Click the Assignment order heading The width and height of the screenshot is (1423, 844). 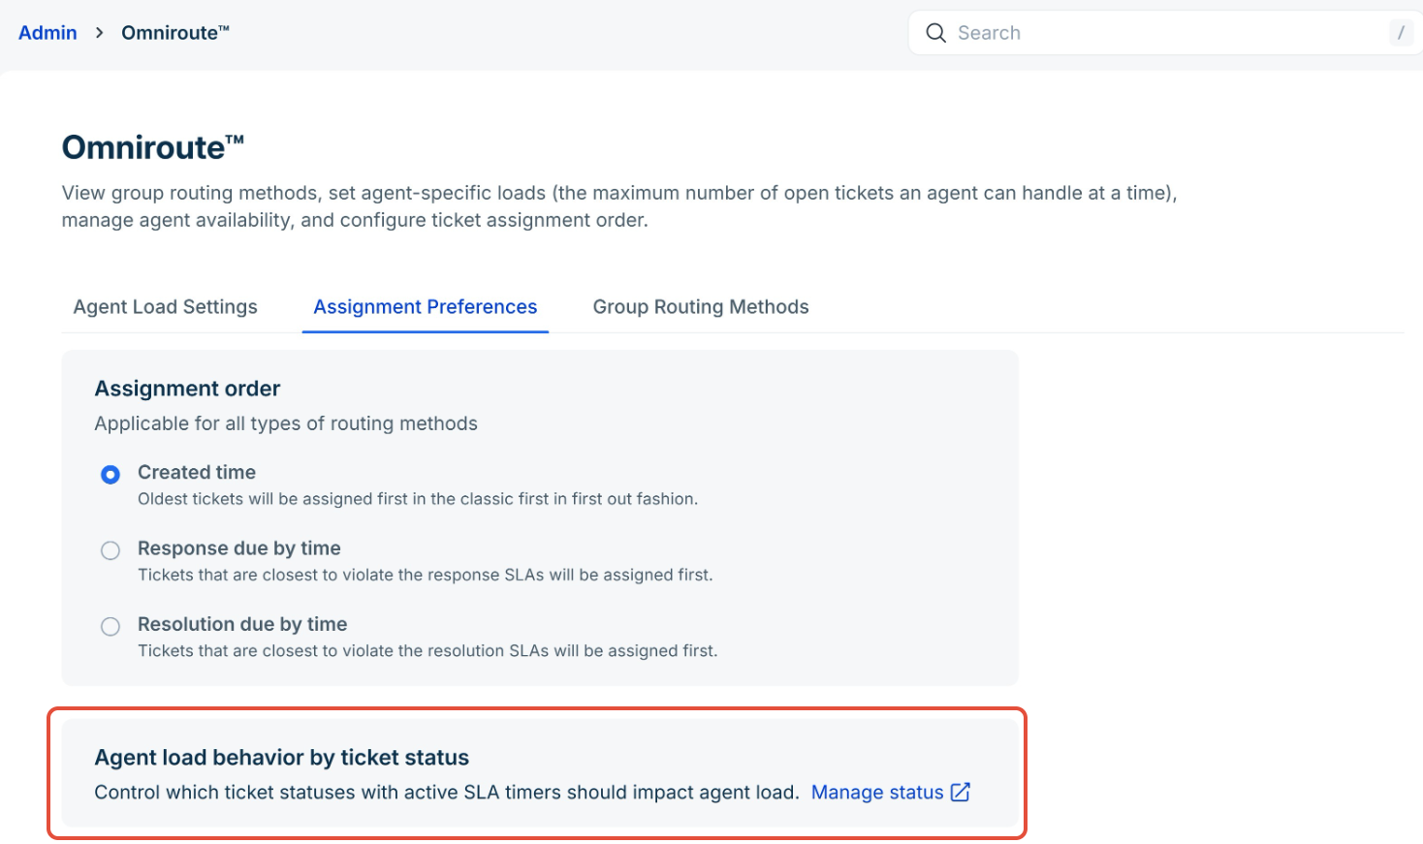[187, 389]
